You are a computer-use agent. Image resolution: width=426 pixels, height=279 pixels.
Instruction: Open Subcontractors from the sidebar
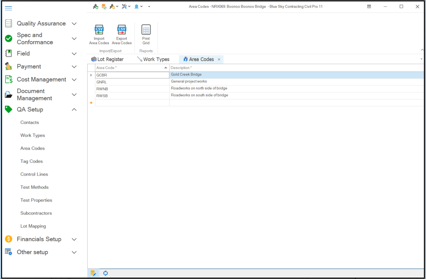[x=35, y=213]
